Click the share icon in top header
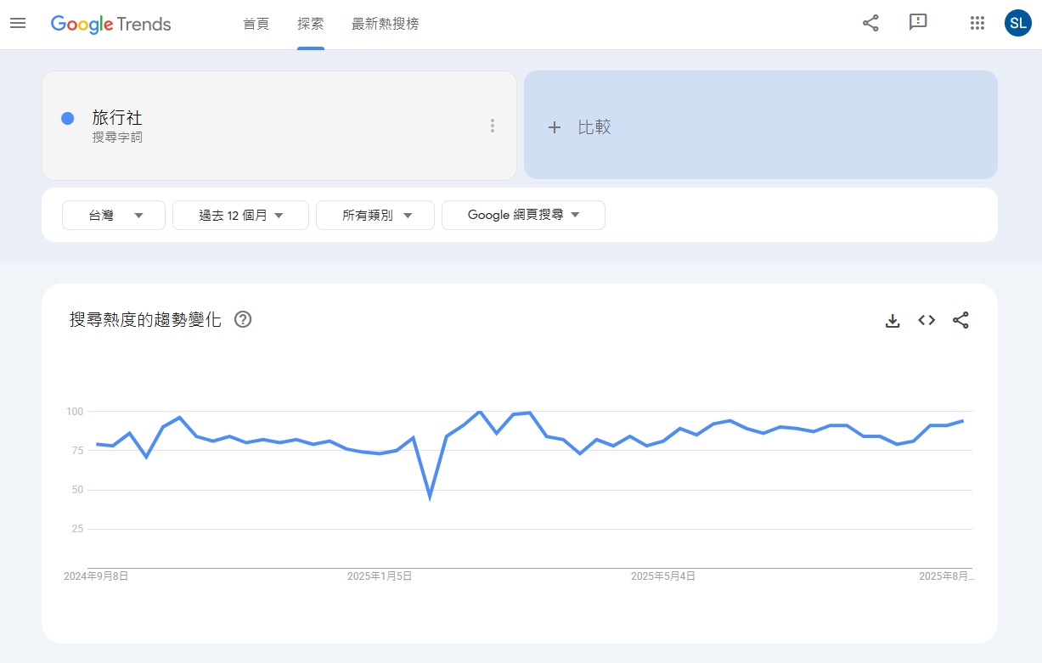The width and height of the screenshot is (1042, 663). click(x=870, y=23)
